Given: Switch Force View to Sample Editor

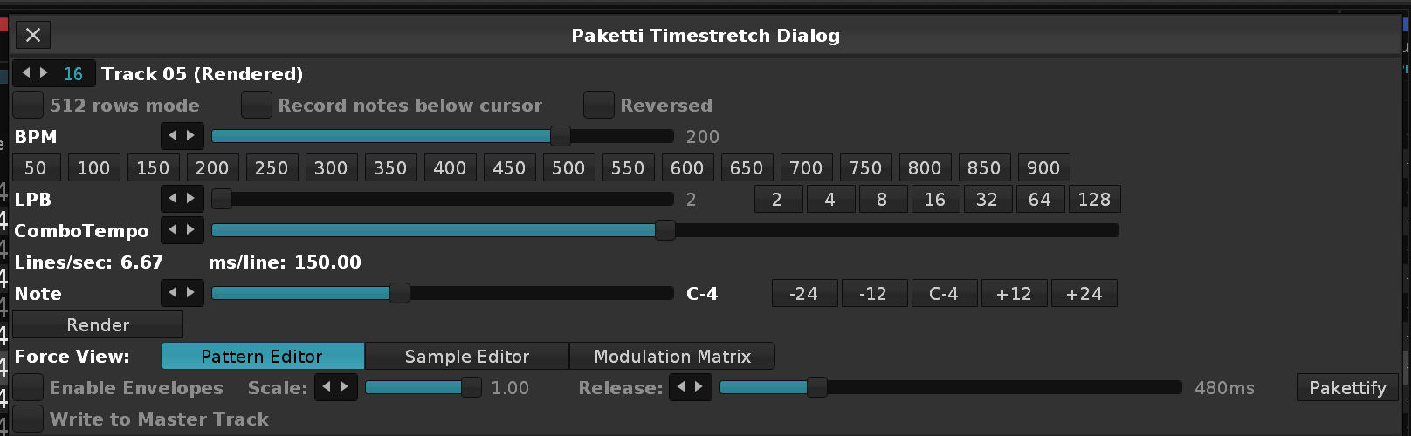Looking at the screenshot, I should click(467, 356).
